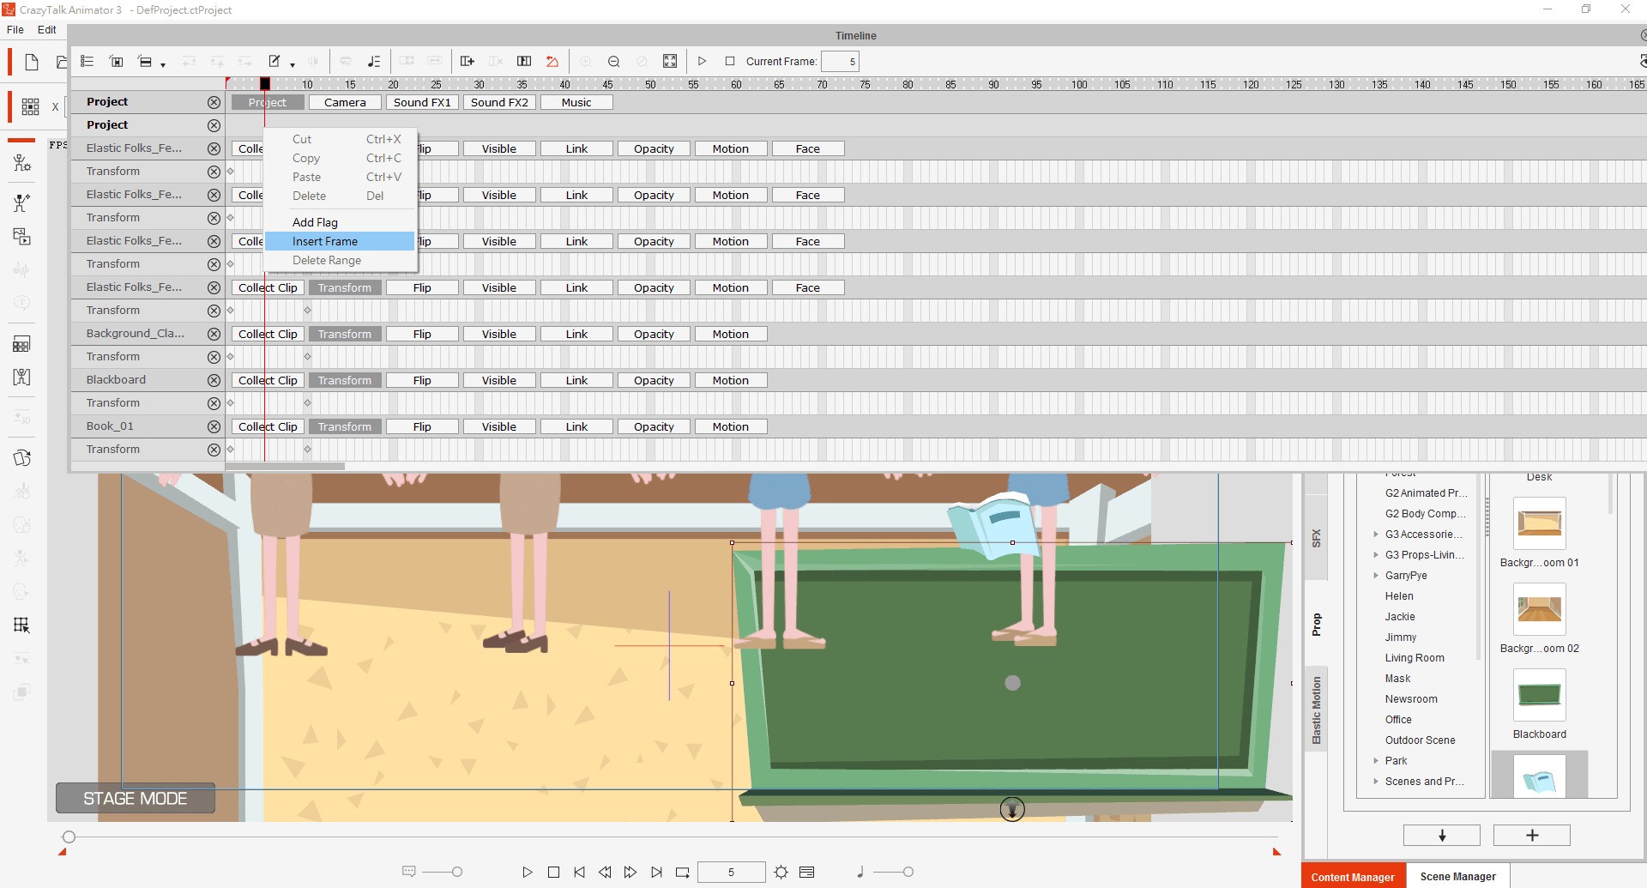Click the apply down-arrow button in Content Manager

click(x=1442, y=836)
